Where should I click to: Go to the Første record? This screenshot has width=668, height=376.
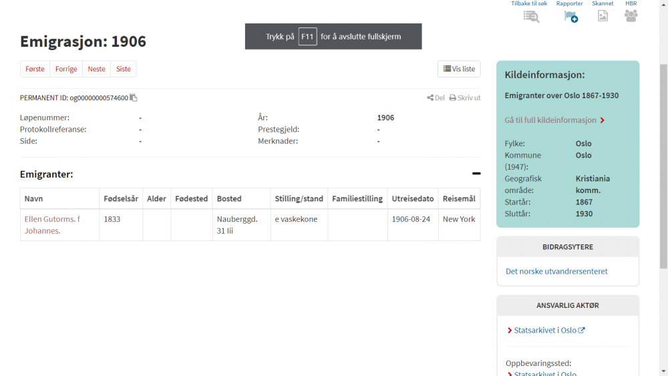[35, 69]
